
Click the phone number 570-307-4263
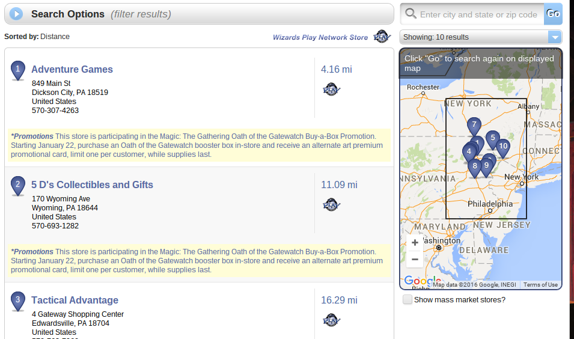pyautogui.click(x=55, y=110)
